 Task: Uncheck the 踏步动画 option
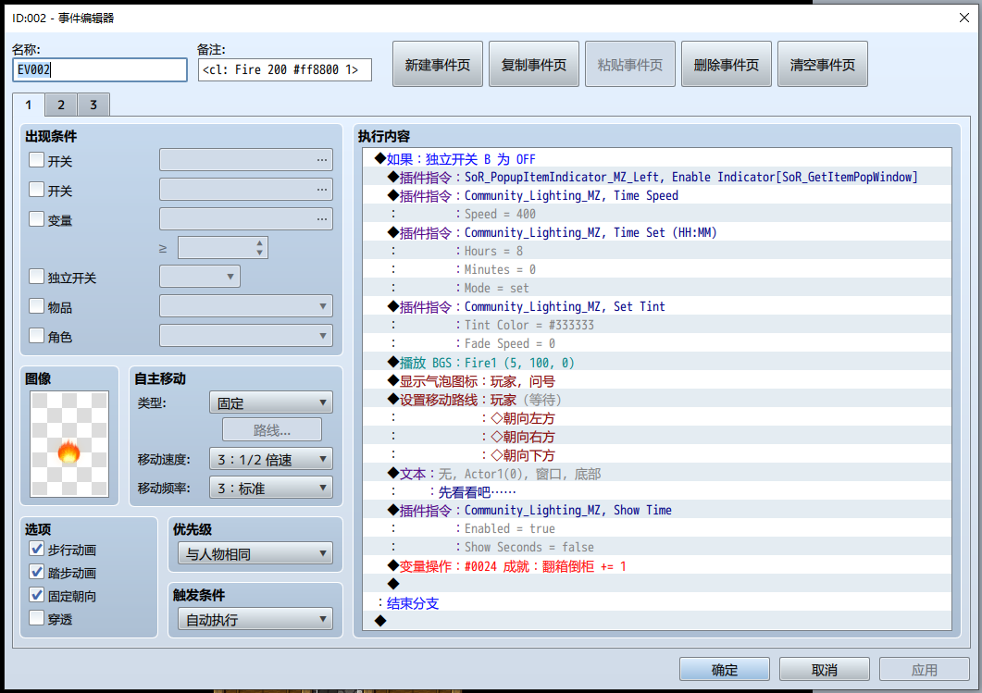[x=36, y=572]
